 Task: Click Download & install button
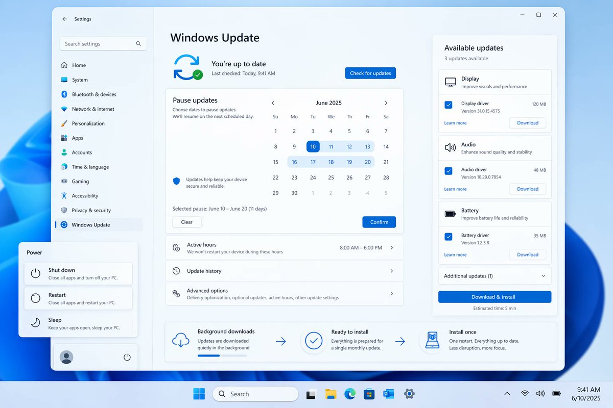tap(494, 297)
